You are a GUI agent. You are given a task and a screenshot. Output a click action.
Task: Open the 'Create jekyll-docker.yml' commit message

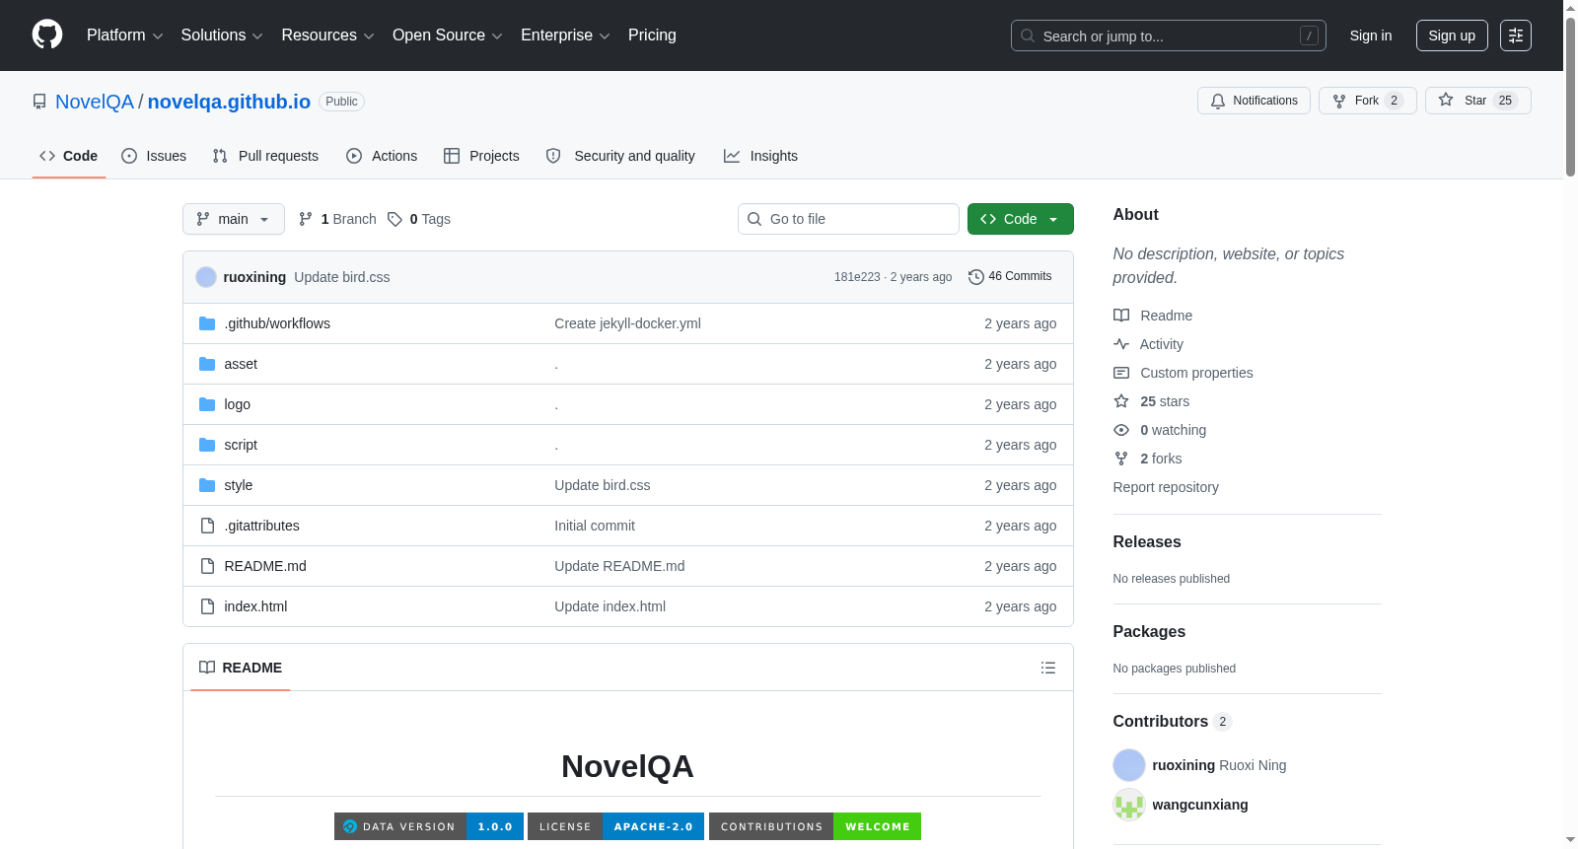(627, 323)
